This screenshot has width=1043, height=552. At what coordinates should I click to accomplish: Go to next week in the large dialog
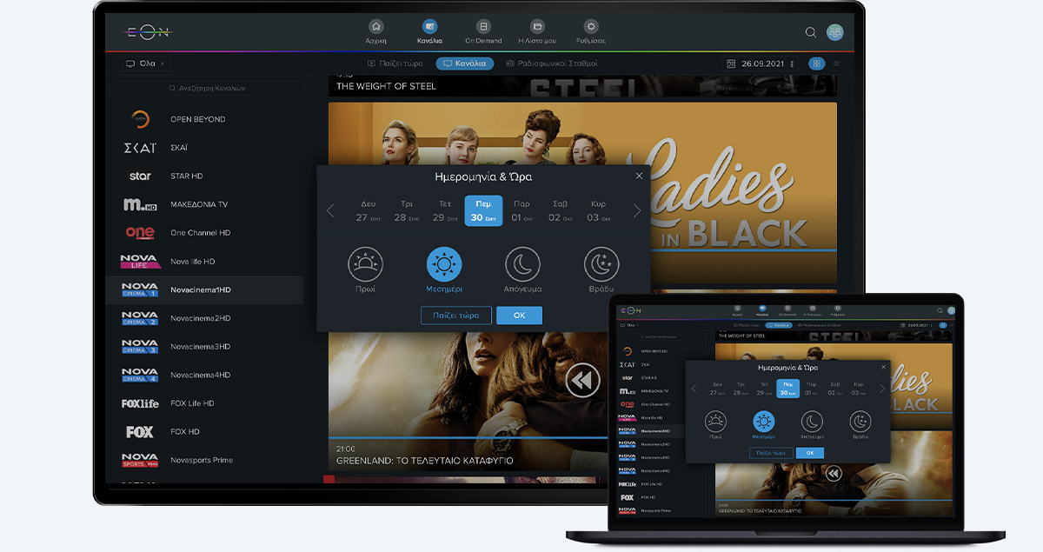click(637, 210)
